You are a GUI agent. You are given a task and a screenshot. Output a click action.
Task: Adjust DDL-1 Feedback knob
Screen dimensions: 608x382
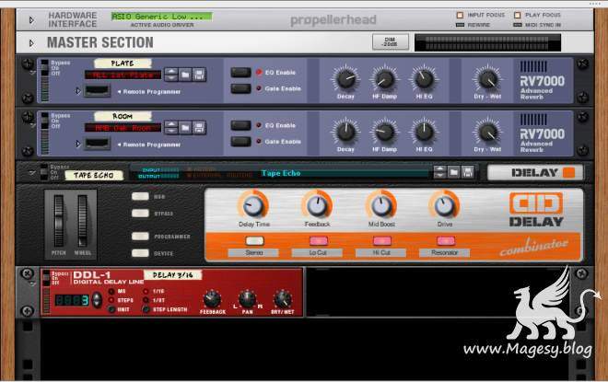tap(212, 299)
